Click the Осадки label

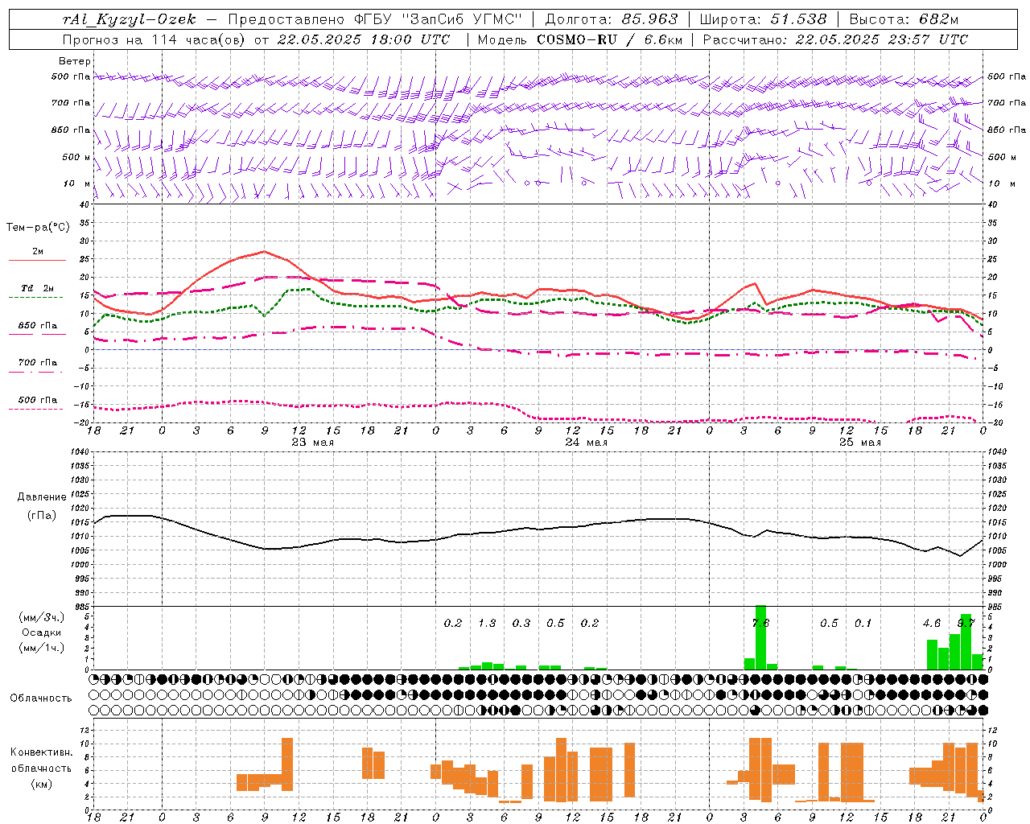[42, 632]
